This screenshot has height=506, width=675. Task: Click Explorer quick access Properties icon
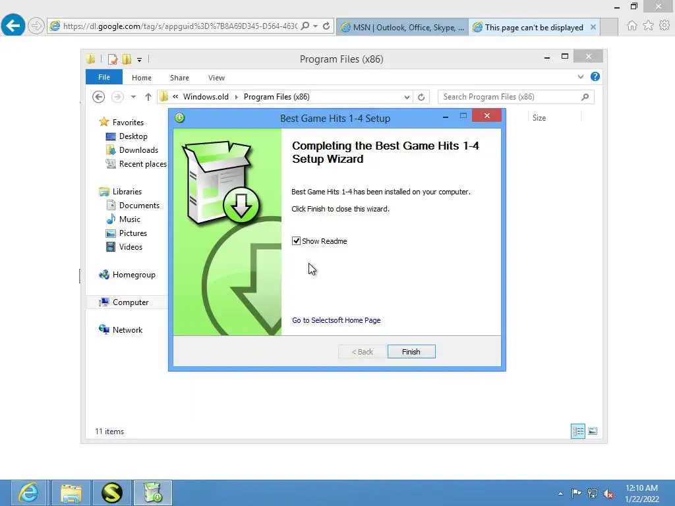pyautogui.click(x=112, y=59)
